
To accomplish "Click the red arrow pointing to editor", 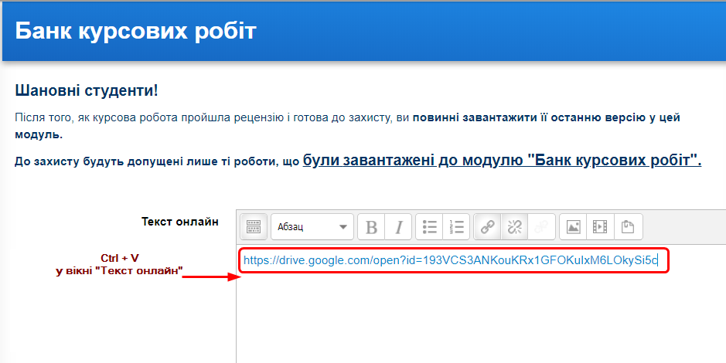I will point(207,276).
